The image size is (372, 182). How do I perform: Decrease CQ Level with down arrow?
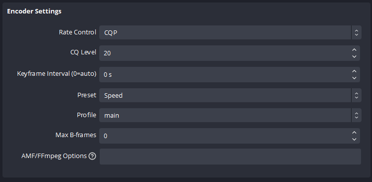354,56
